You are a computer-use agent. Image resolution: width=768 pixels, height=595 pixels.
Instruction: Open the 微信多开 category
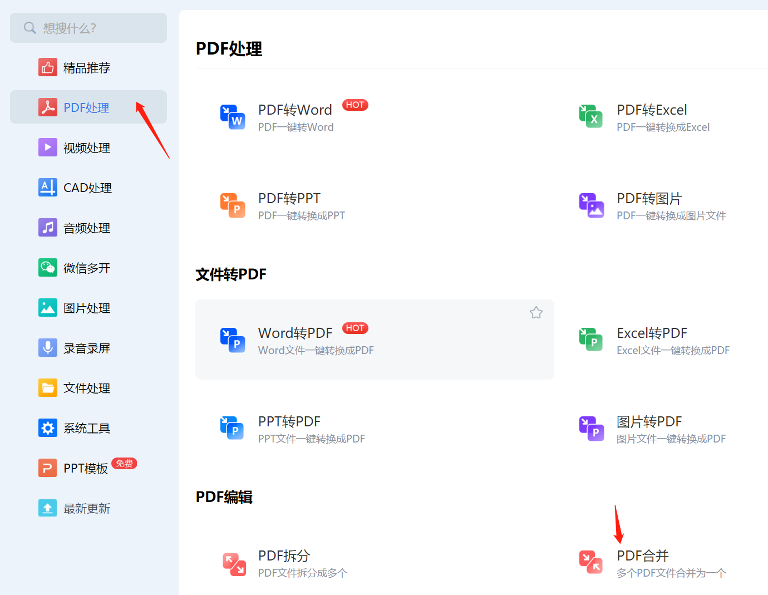(87, 268)
